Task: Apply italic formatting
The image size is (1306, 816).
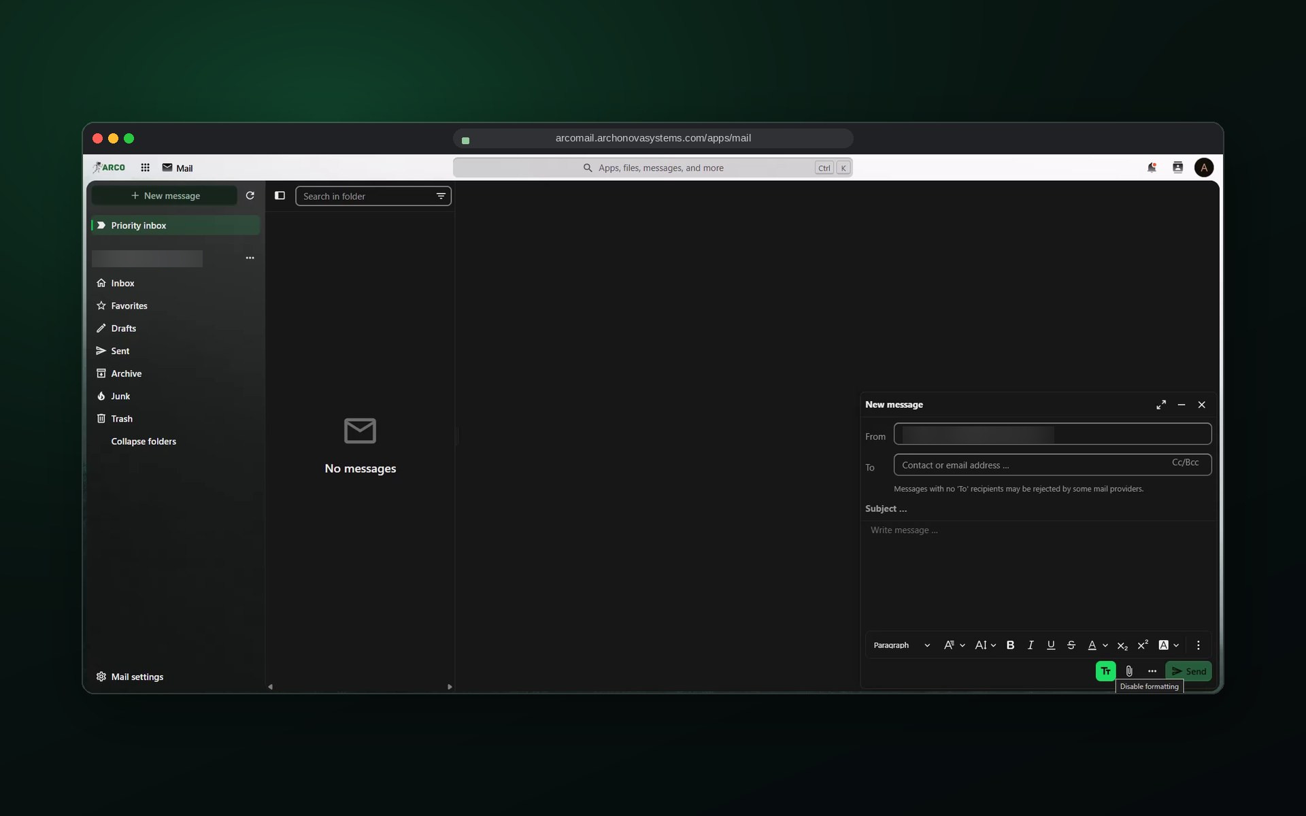Action: (1031, 645)
